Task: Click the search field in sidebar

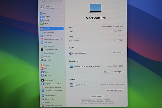Action: 51,1
